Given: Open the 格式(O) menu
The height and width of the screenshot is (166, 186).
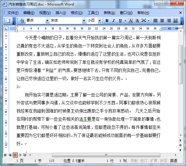Looking at the screenshot, I should point(77,13).
